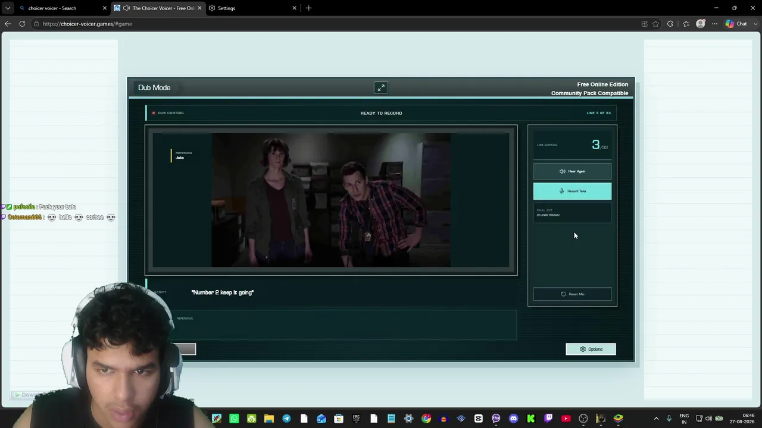Open YouTube from the taskbar
This screenshot has height=428, width=762.
click(x=566, y=418)
